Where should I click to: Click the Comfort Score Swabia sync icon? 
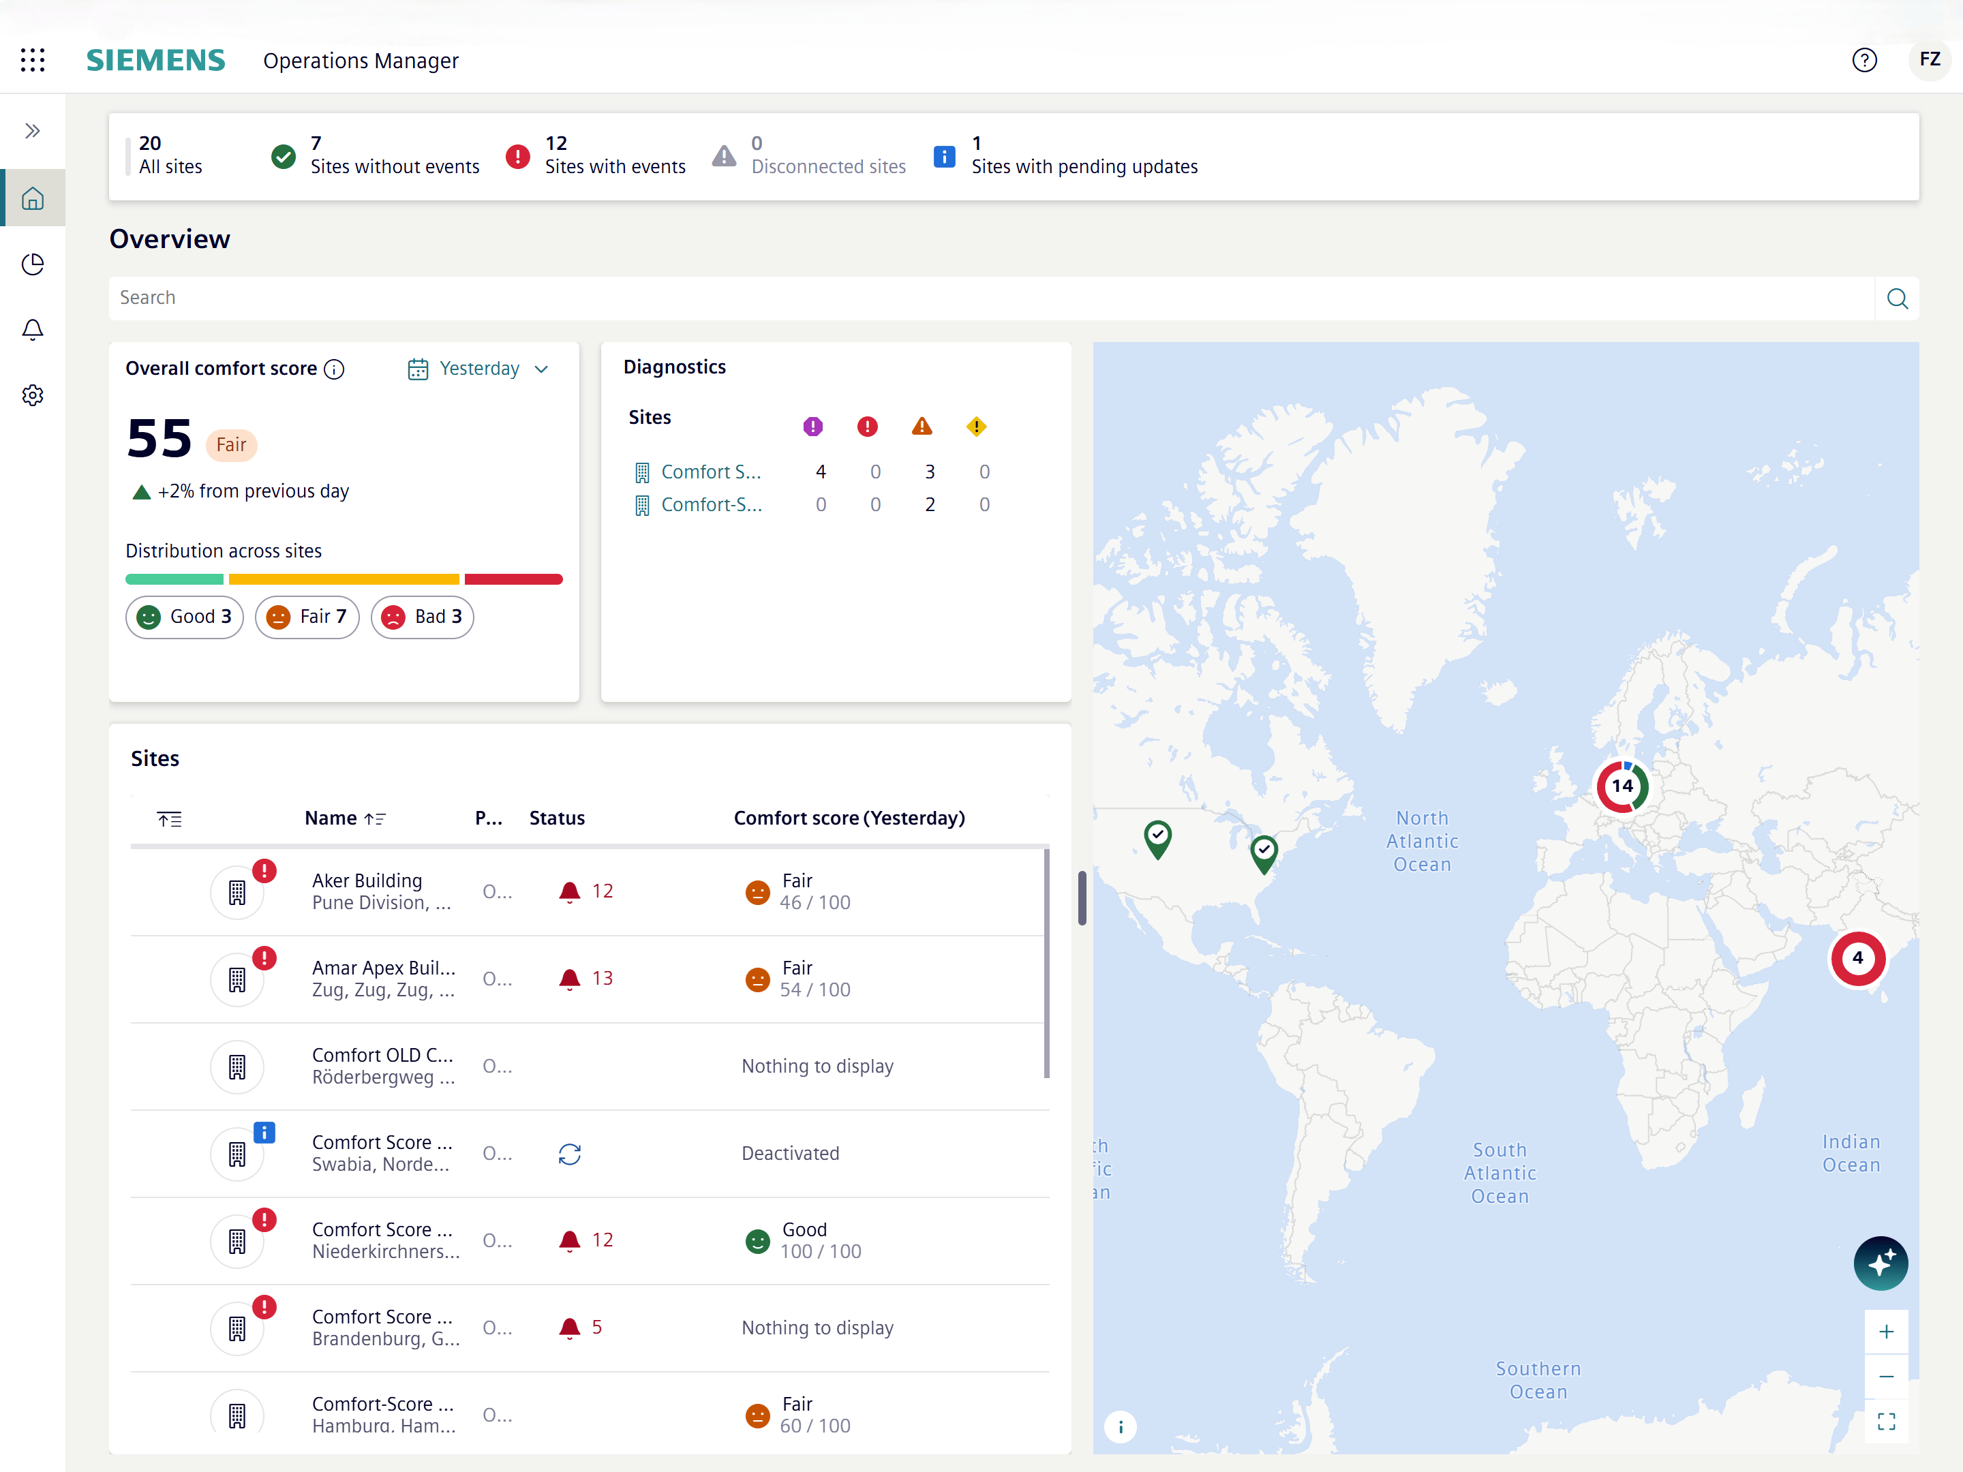(570, 1154)
